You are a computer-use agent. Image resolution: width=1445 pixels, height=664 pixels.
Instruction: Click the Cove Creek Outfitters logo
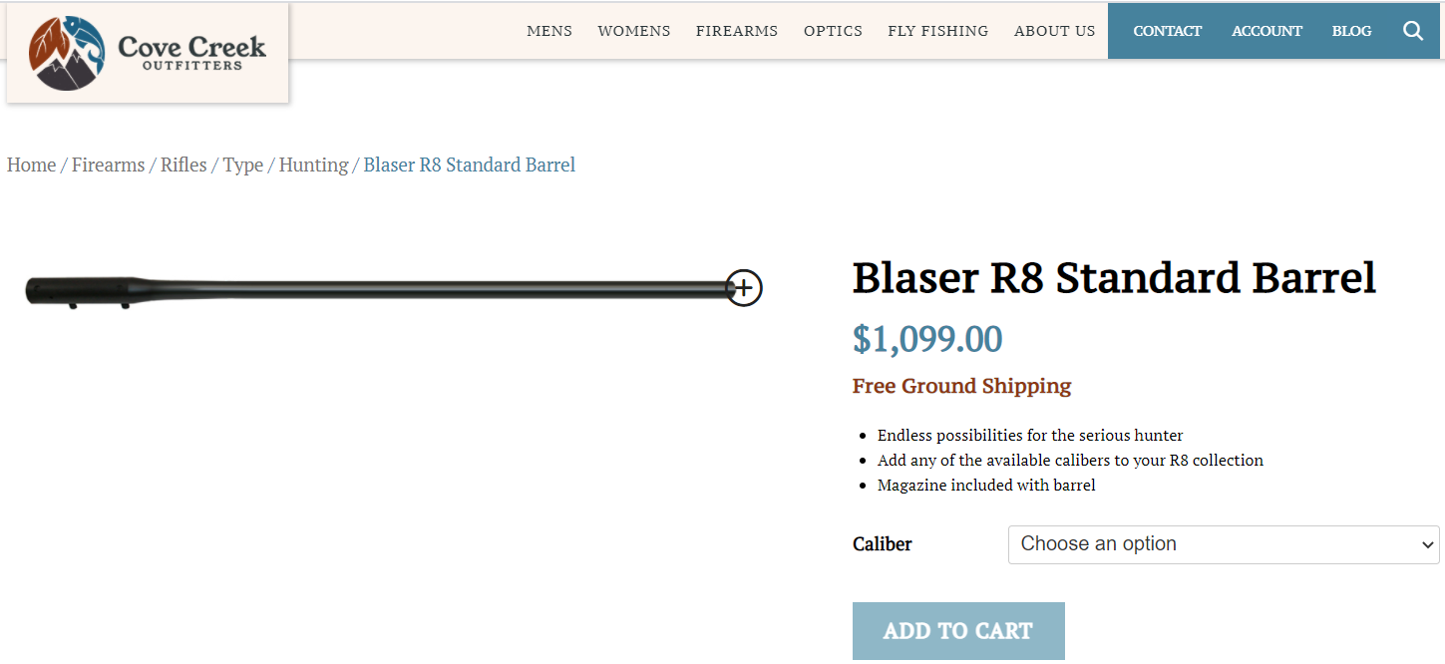pyautogui.click(x=148, y=54)
